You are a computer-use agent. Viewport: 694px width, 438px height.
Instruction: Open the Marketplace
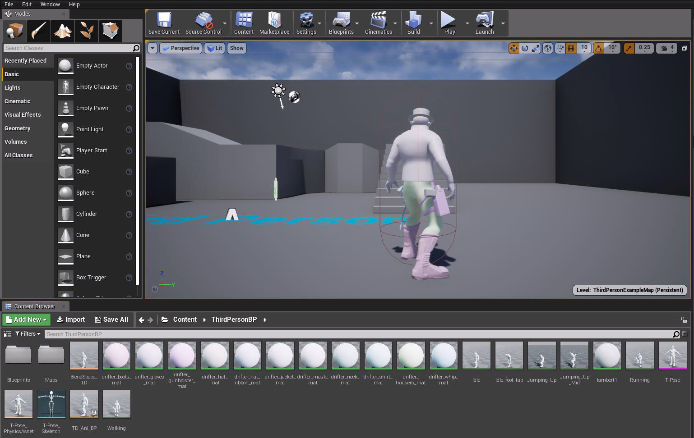click(274, 23)
